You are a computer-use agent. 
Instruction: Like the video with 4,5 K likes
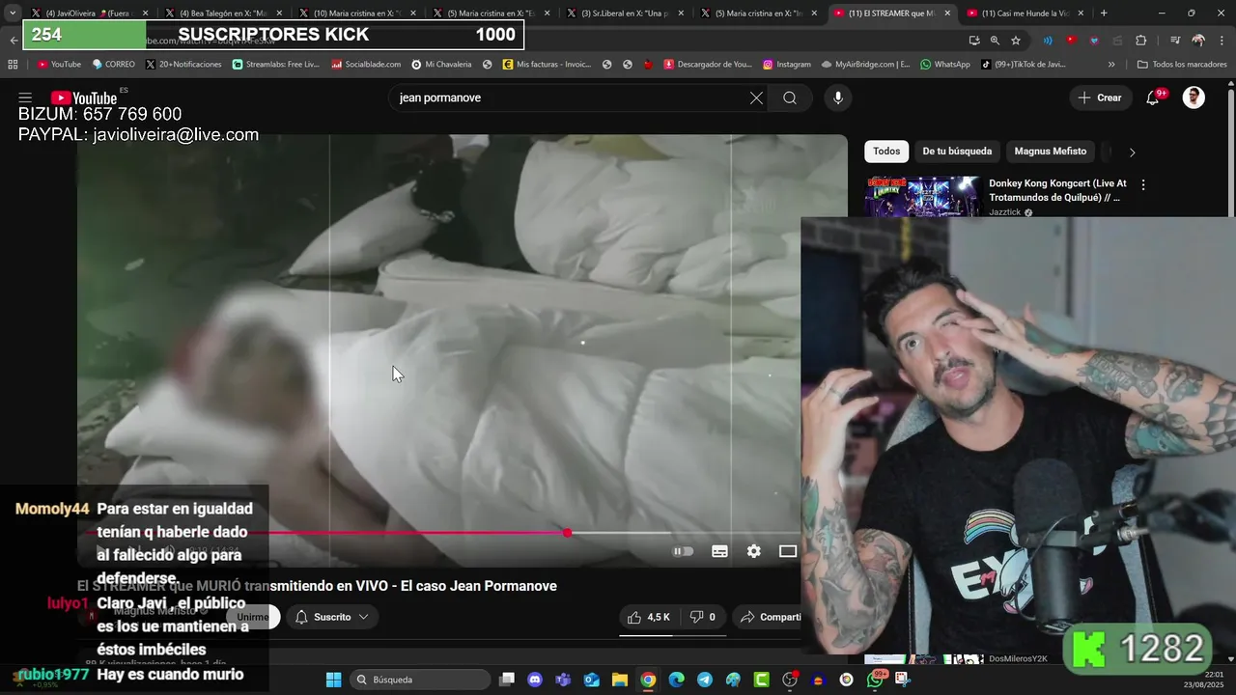coord(648,617)
